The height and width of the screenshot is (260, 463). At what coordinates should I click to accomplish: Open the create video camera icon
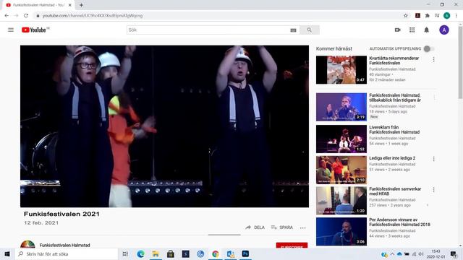tap(397, 30)
